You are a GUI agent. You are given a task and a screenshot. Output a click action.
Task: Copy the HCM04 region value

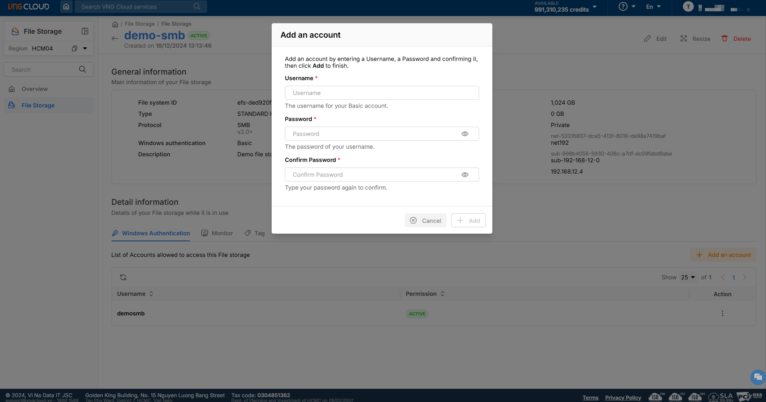[74, 48]
